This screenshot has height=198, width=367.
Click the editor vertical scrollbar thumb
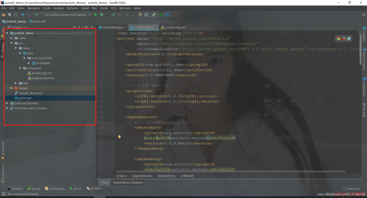(360, 50)
